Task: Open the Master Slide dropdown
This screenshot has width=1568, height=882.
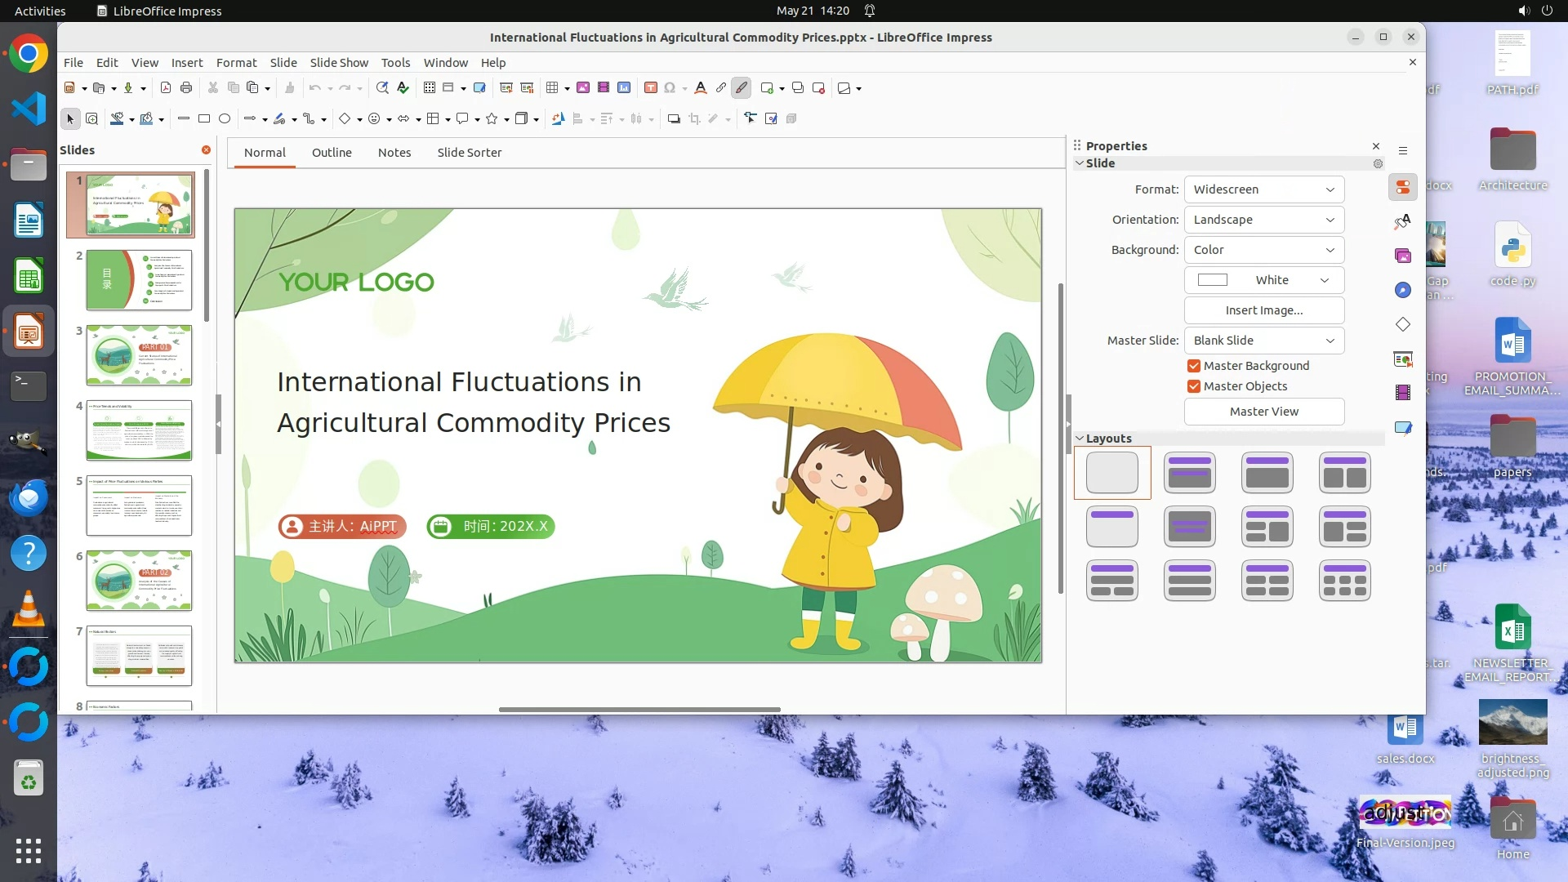Action: pos(1263,341)
